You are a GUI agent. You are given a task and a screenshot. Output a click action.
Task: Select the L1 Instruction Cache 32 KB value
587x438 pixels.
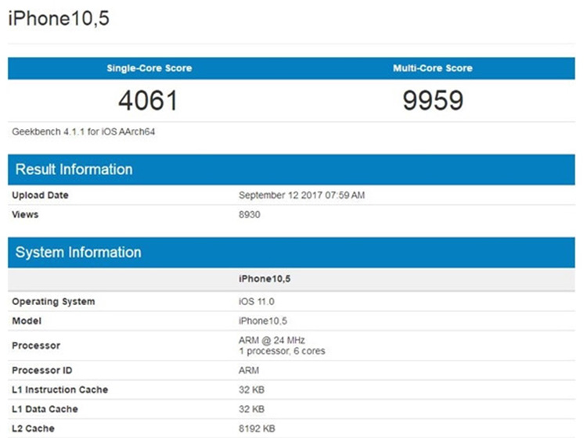[x=251, y=390]
